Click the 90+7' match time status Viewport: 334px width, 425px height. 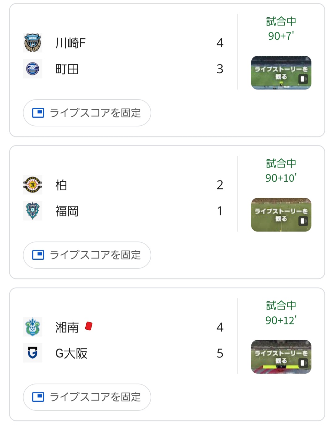(x=281, y=36)
